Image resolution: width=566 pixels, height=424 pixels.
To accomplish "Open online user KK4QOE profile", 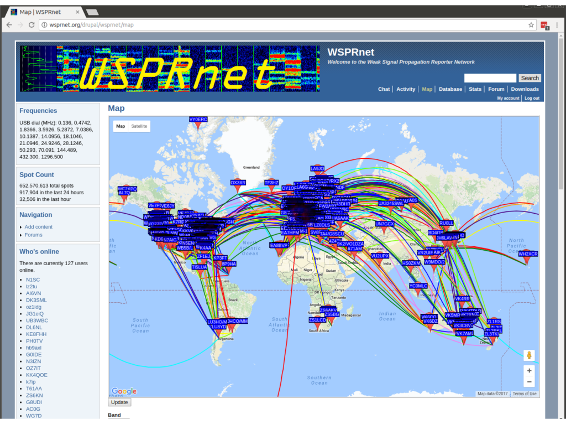I will [36, 375].
